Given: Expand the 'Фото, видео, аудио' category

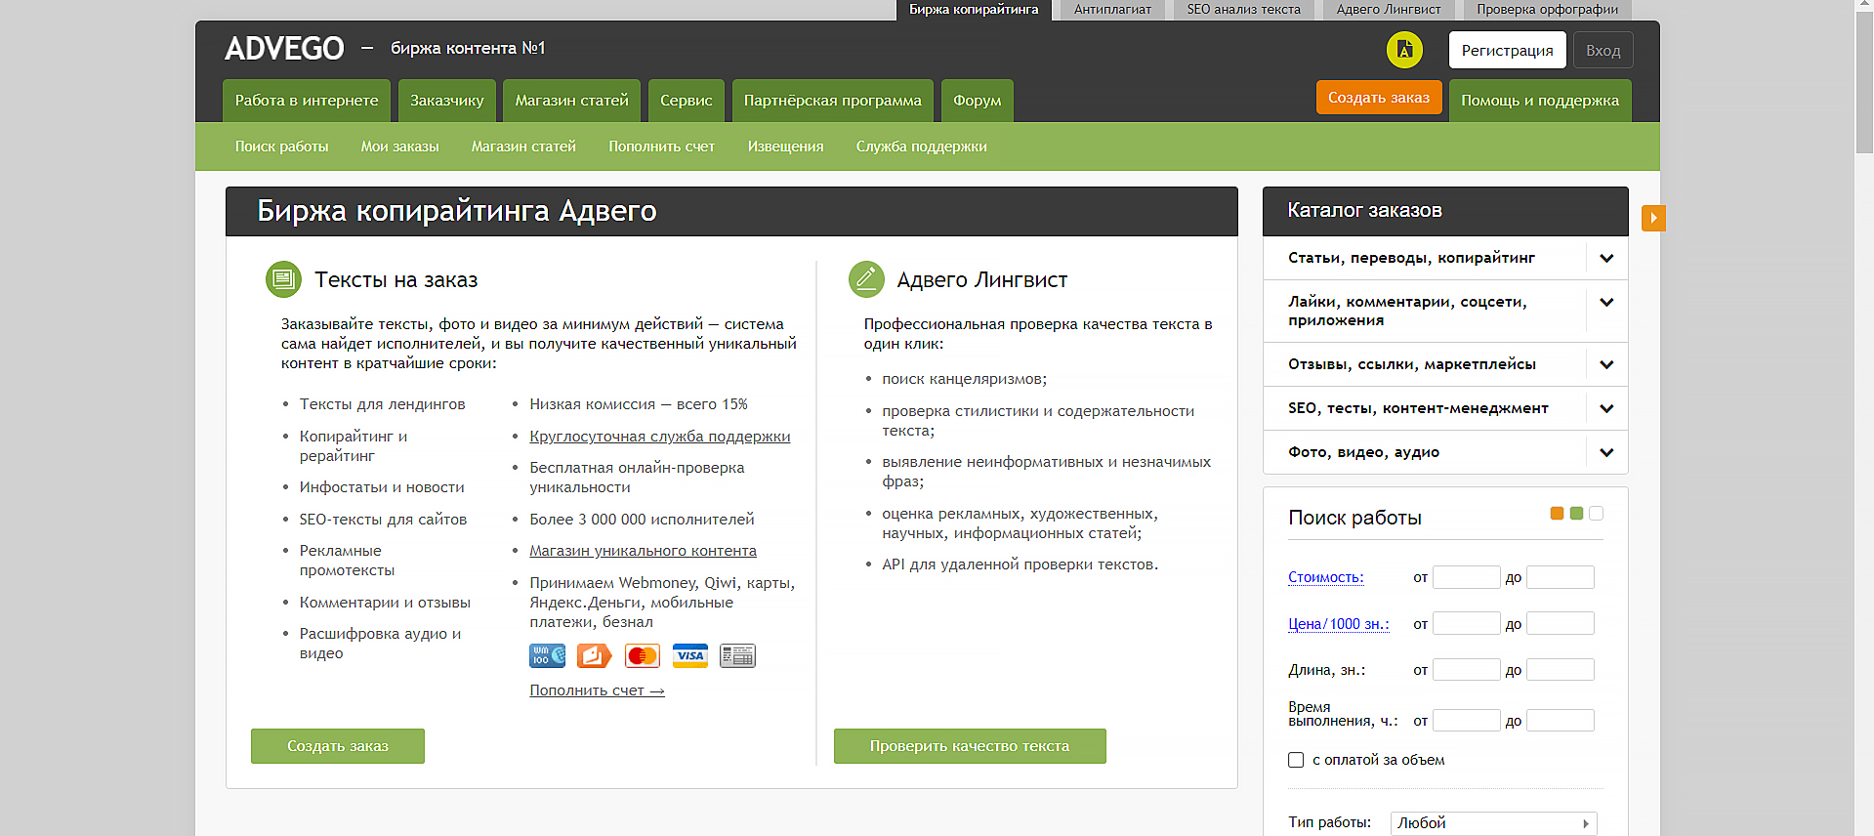Looking at the screenshot, I should [1606, 452].
